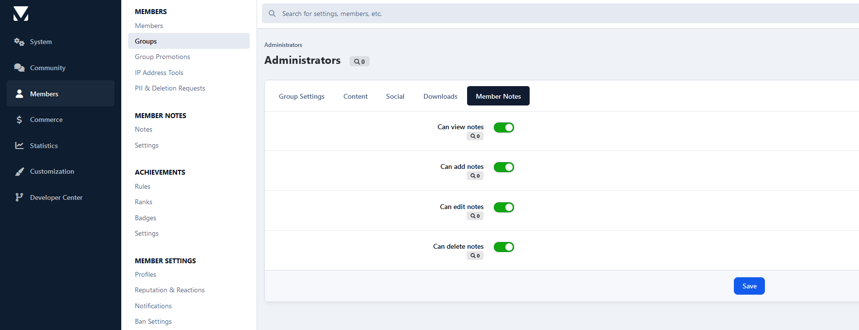Switch to the Group Settings tab
Image resolution: width=859 pixels, height=330 pixels.
(302, 96)
